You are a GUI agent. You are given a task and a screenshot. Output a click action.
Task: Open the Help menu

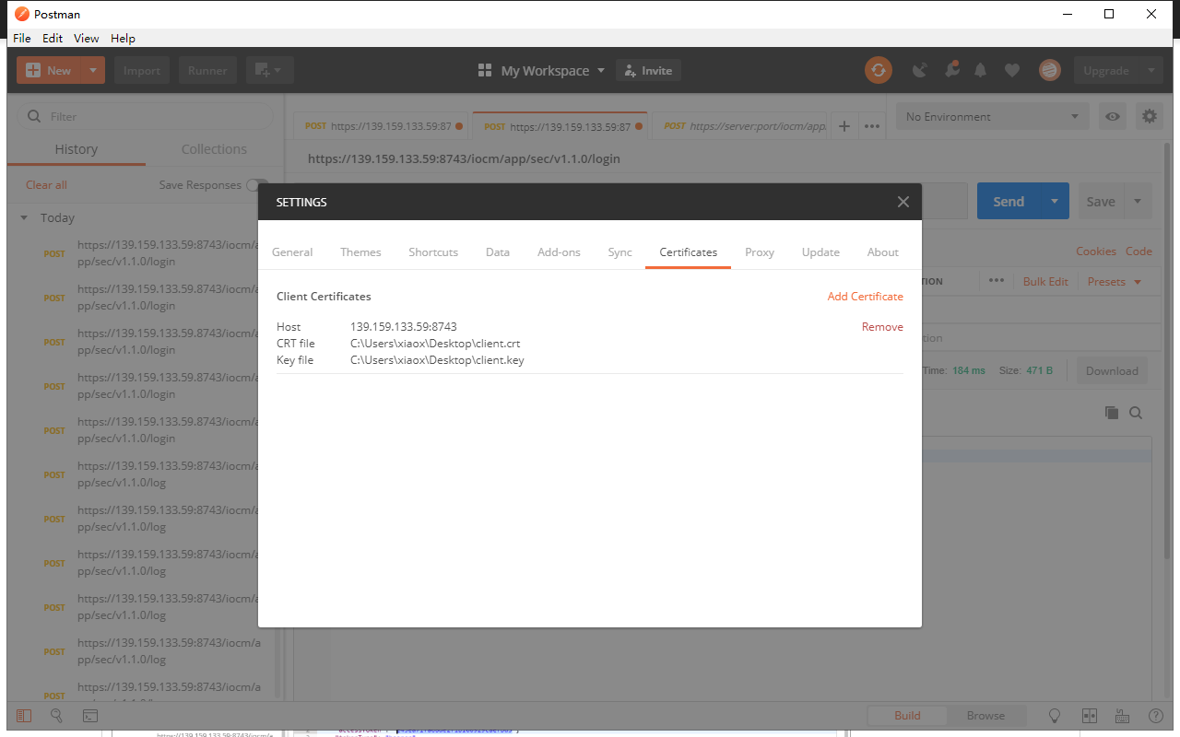coord(123,38)
